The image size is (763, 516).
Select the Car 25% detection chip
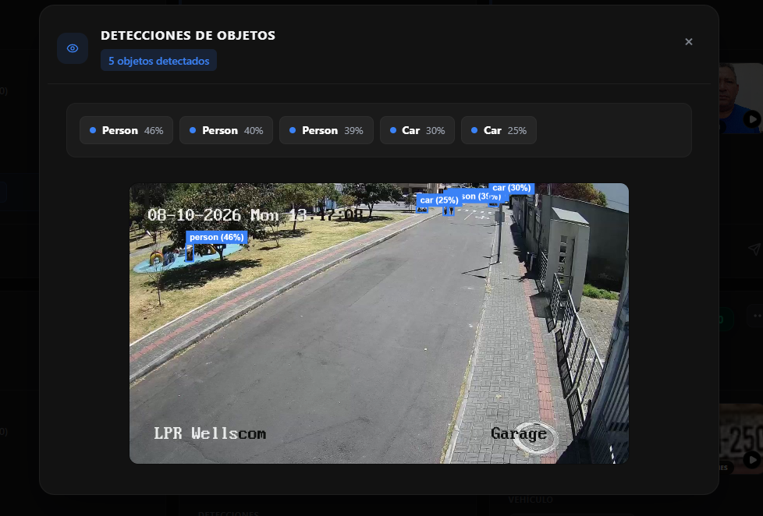pyautogui.click(x=499, y=130)
